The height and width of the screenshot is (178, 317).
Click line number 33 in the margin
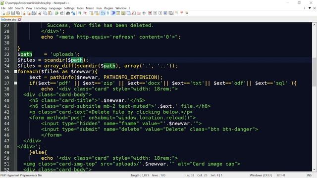pos(6,60)
